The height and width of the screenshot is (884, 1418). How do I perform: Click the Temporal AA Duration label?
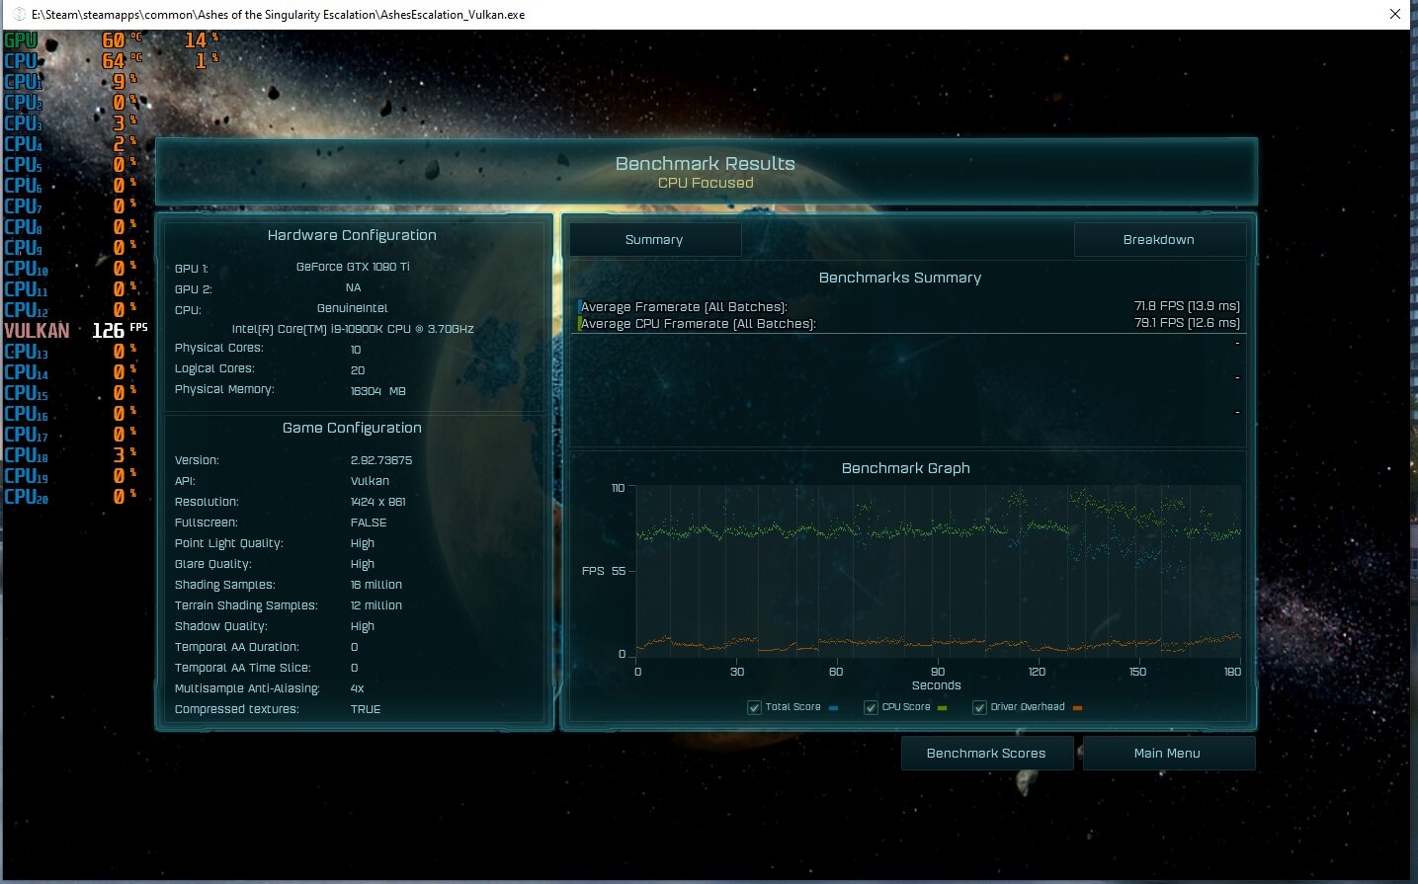click(237, 647)
